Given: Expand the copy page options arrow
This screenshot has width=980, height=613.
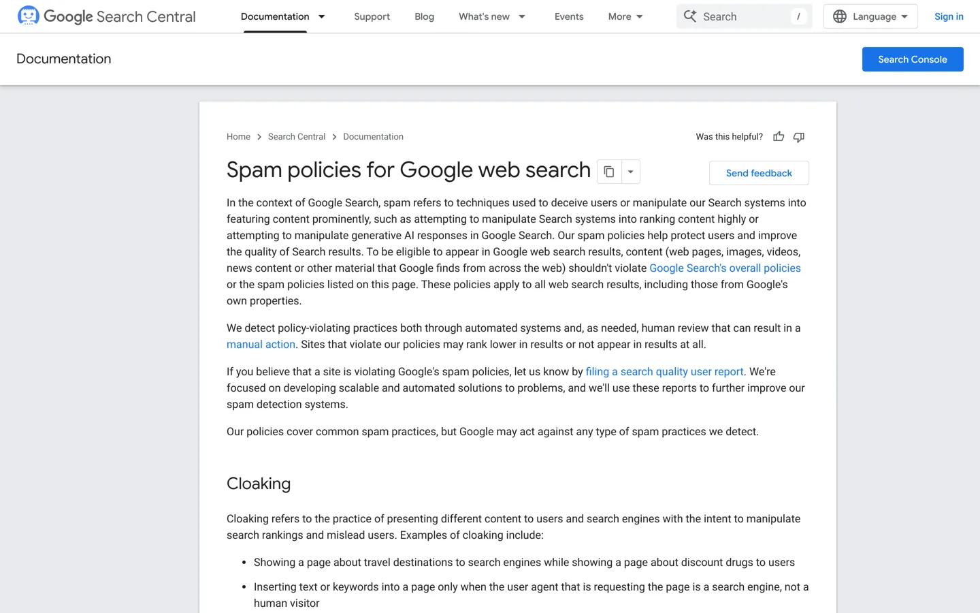Looking at the screenshot, I should pos(631,172).
